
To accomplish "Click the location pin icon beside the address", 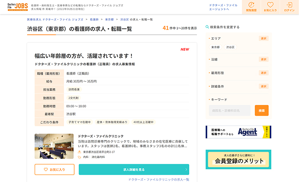I will [x=79, y=152].
